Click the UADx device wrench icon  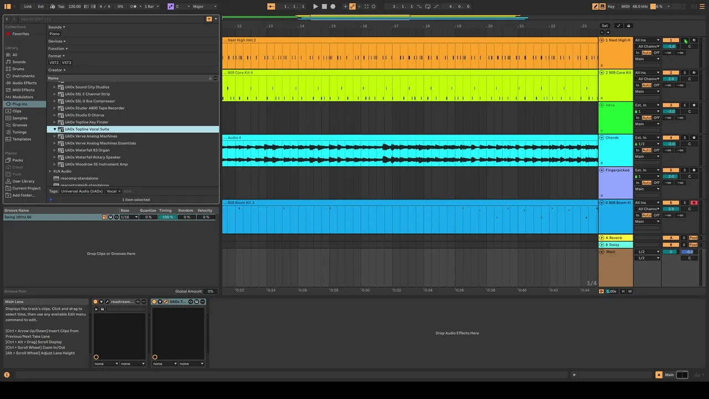(166, 301)
